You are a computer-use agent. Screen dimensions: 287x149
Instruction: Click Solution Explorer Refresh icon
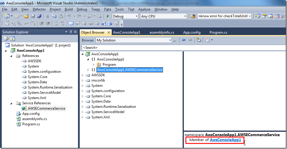click(x=12, y=39)
